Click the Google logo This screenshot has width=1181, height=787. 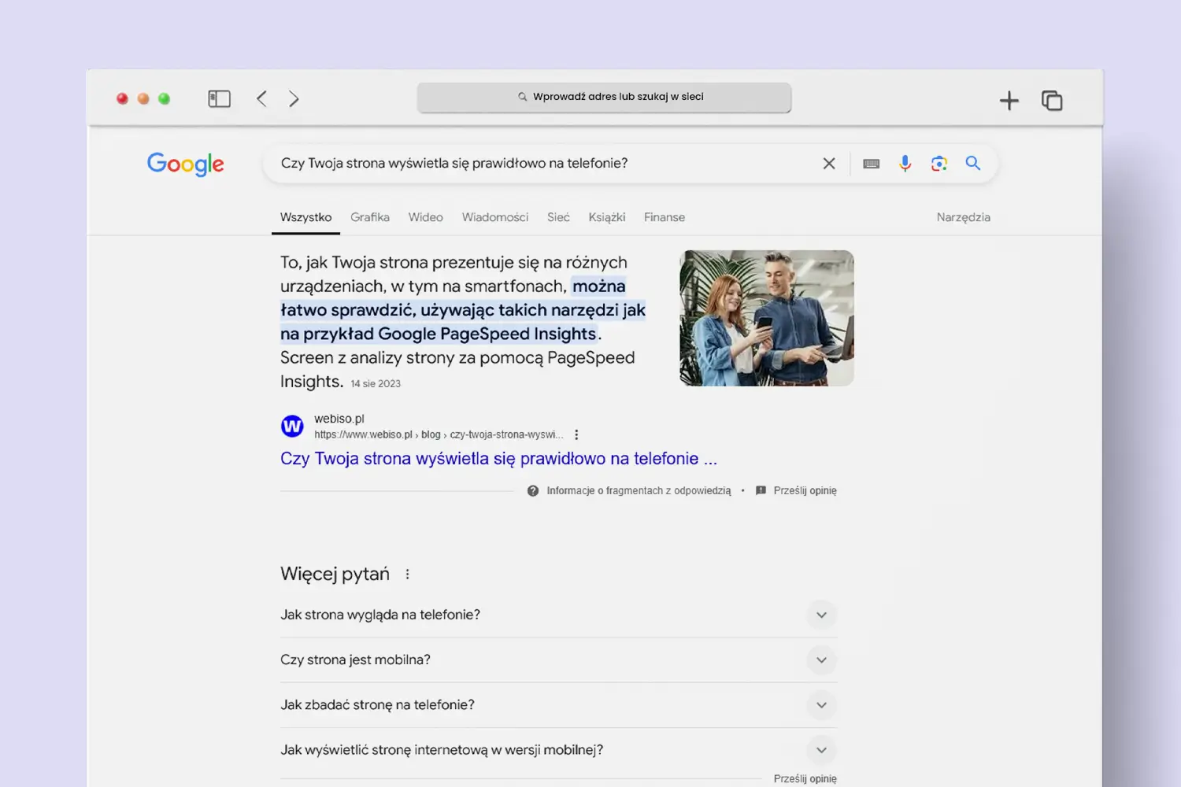point(186,164)
